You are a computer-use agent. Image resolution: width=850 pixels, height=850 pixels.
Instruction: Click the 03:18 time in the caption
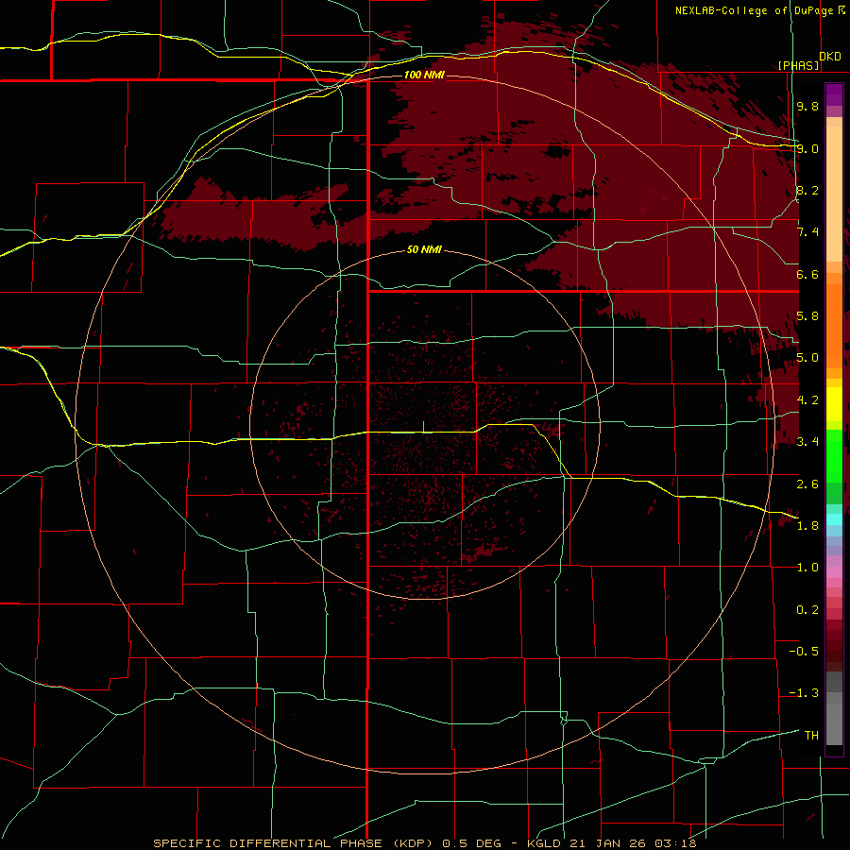[674, 843]
